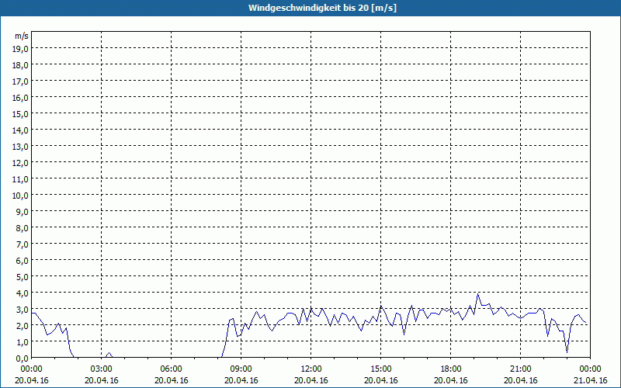Click the y-axis label 5,0
Screen dimensions: 621x388
pyautogui.click(x=23, y=277)
